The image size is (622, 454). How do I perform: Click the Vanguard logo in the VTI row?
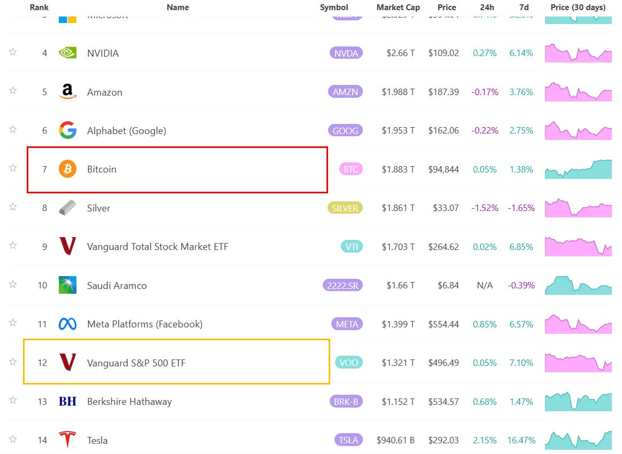point(67,246)
